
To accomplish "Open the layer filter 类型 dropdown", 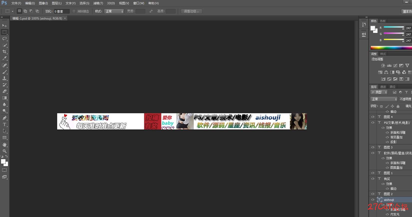I will click(x=379, y=92).
